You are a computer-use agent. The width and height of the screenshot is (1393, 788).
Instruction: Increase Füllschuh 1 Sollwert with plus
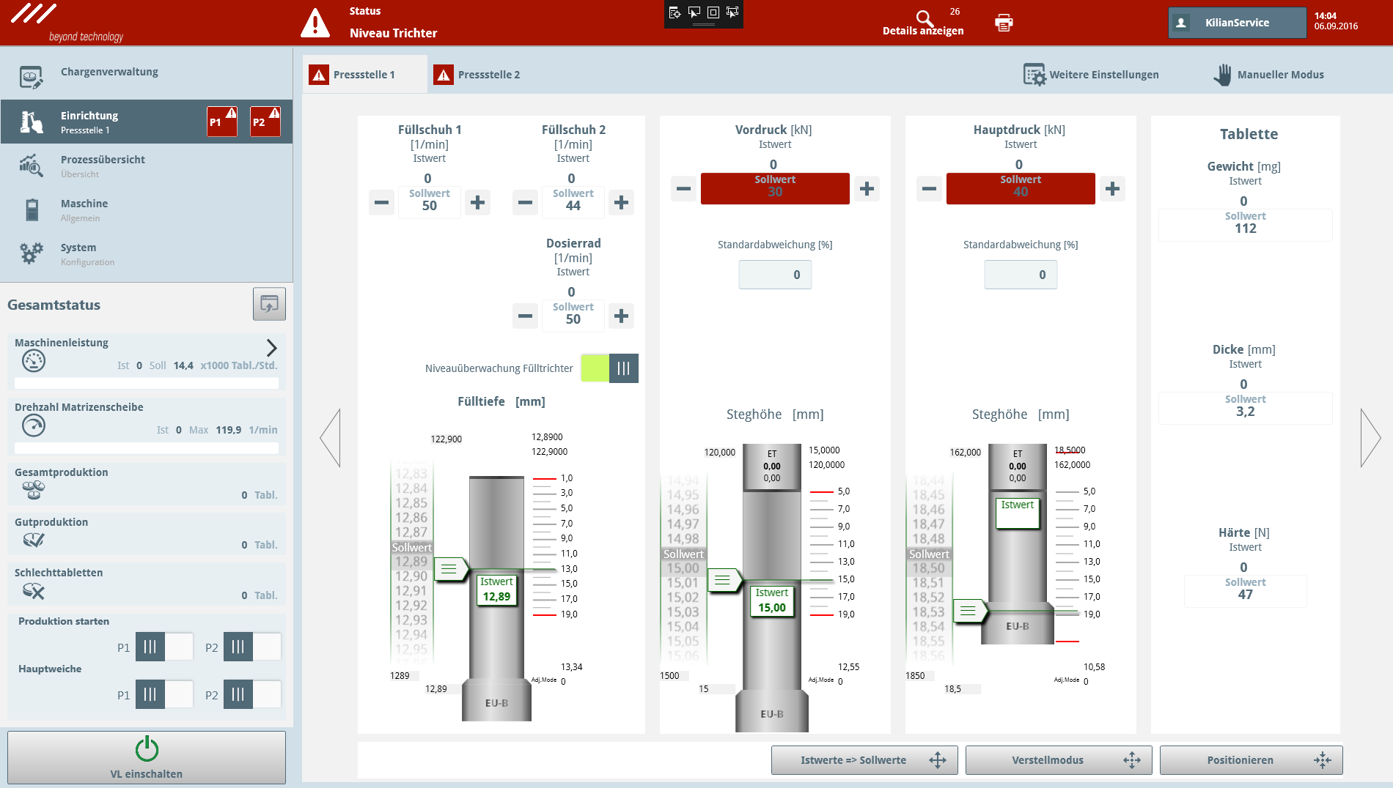[477, 202]
